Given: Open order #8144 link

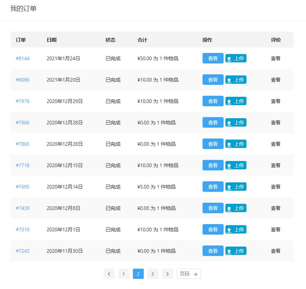Looking at the screenshot, I should click(23, 58).
